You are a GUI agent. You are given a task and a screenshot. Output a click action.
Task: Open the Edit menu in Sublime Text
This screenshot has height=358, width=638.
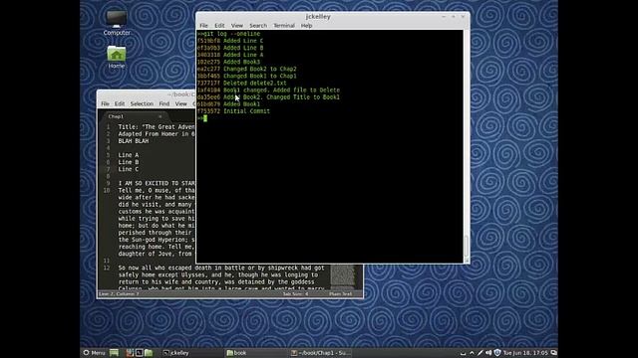pyautogui.click(x=120, y=103)
